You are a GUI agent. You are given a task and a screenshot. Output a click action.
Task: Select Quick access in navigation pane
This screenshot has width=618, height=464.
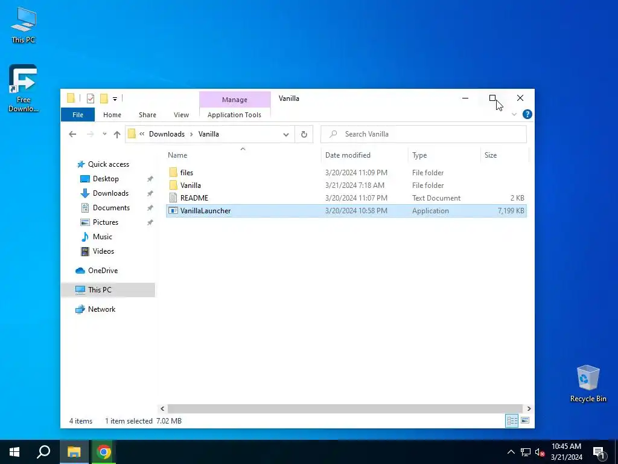click(x=109, y=164)
